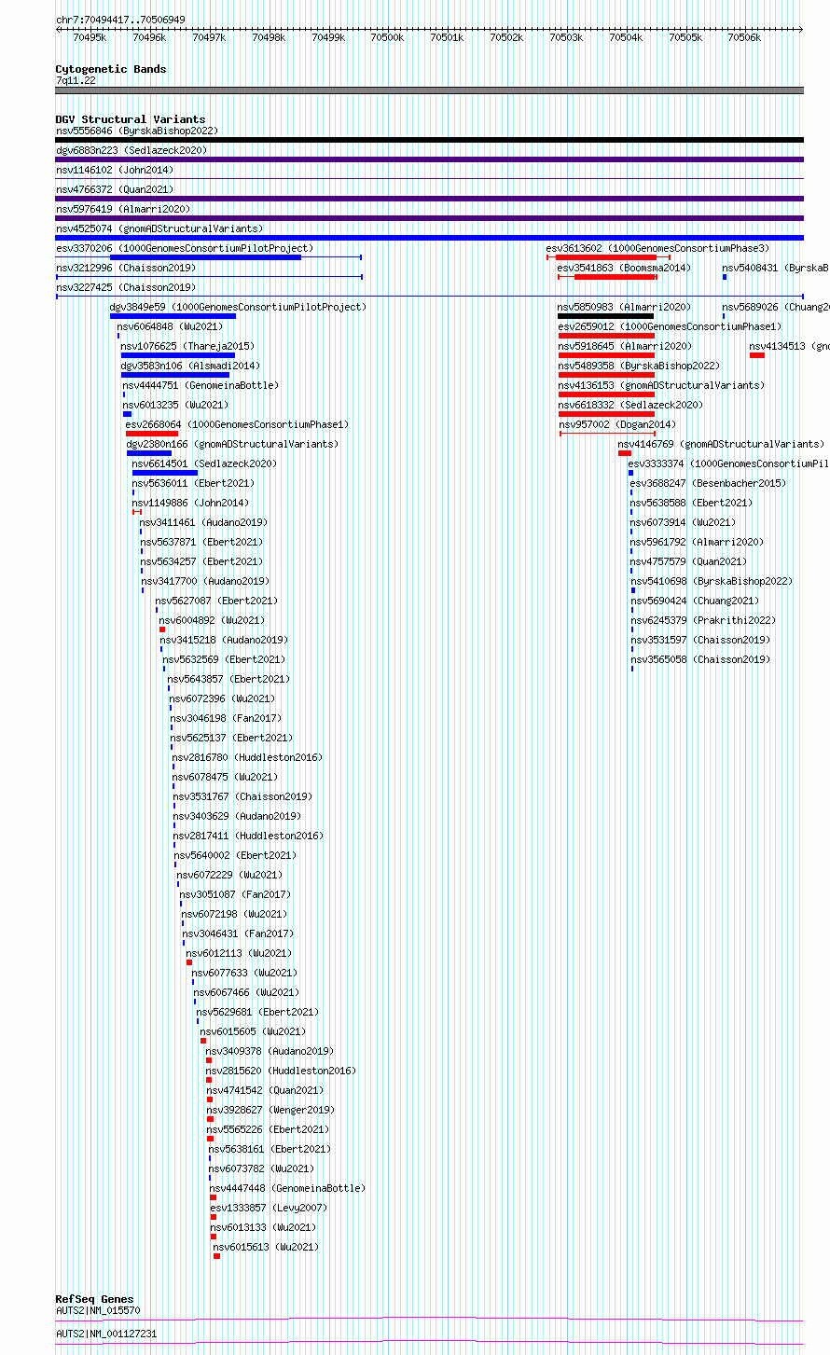The image size is (830, 1355).
Task: Click the nsv5556846 (ByrskaBishop2022) variant label
Action: tap(136, 131)
